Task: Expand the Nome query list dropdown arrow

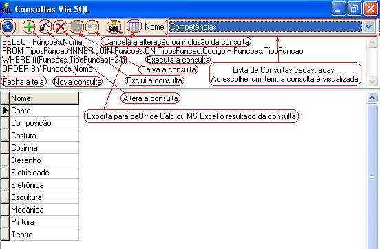Action: 369,27
